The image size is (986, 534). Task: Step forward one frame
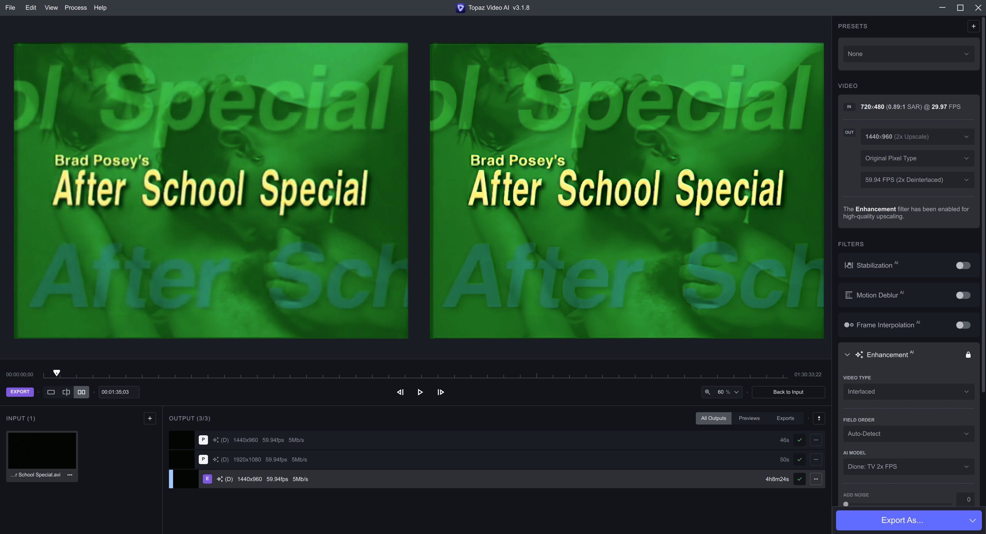[x=441, y=392]
